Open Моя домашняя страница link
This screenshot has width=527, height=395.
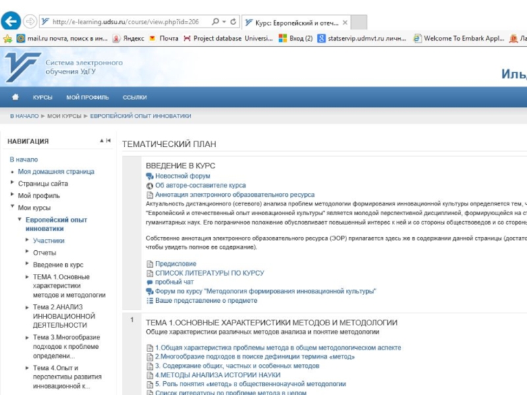click(56, 172)
